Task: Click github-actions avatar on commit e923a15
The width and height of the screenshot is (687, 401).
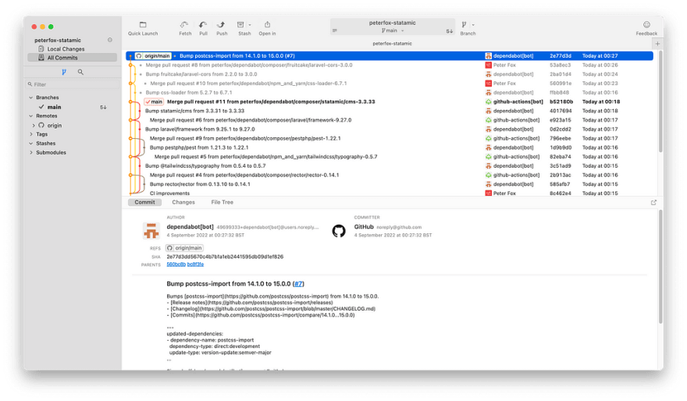Action: (x=488, y=120)
